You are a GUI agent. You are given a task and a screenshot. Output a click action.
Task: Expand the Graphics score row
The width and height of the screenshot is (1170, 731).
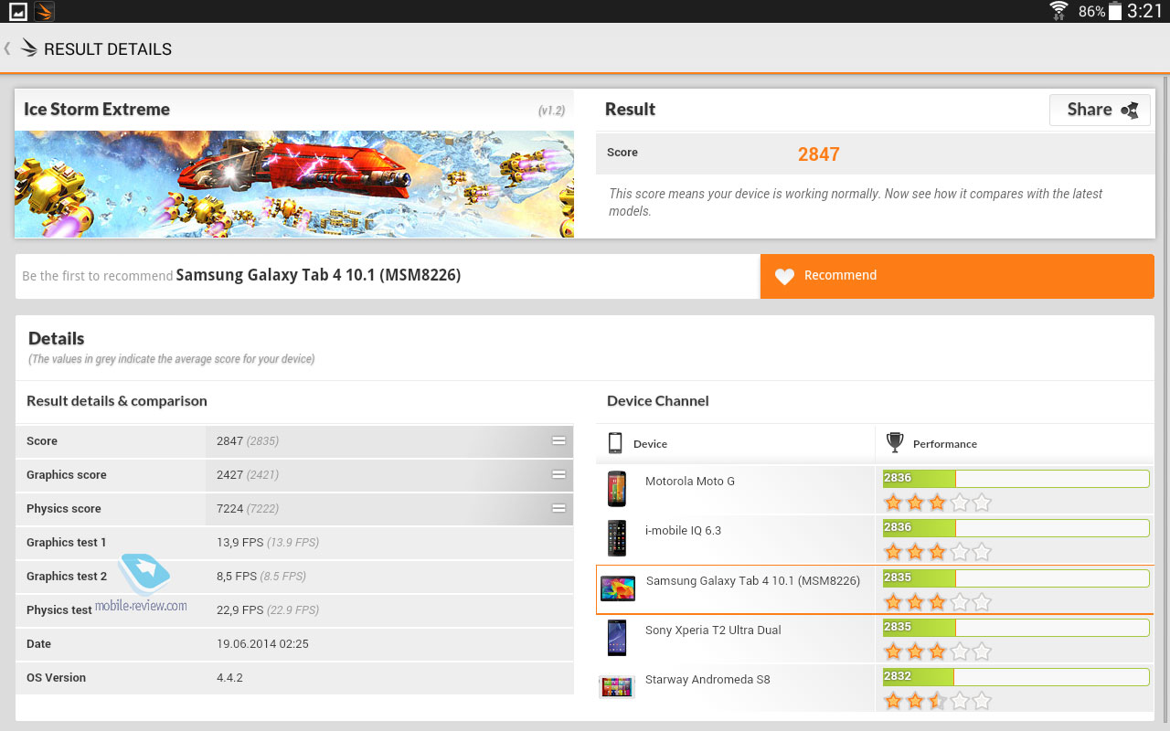pyautogui.click(x=558, y=474)
